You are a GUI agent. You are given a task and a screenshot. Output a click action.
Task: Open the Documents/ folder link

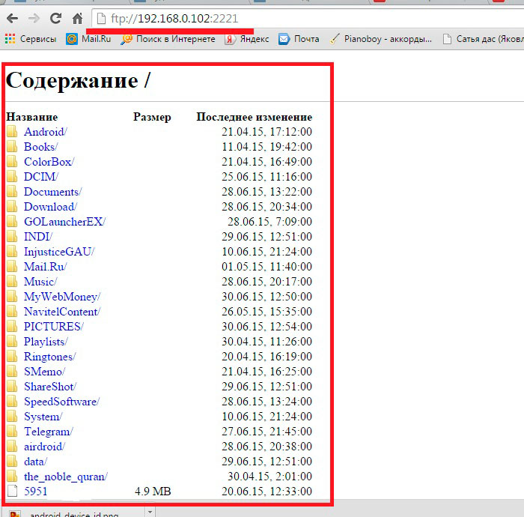coord(53,192)
